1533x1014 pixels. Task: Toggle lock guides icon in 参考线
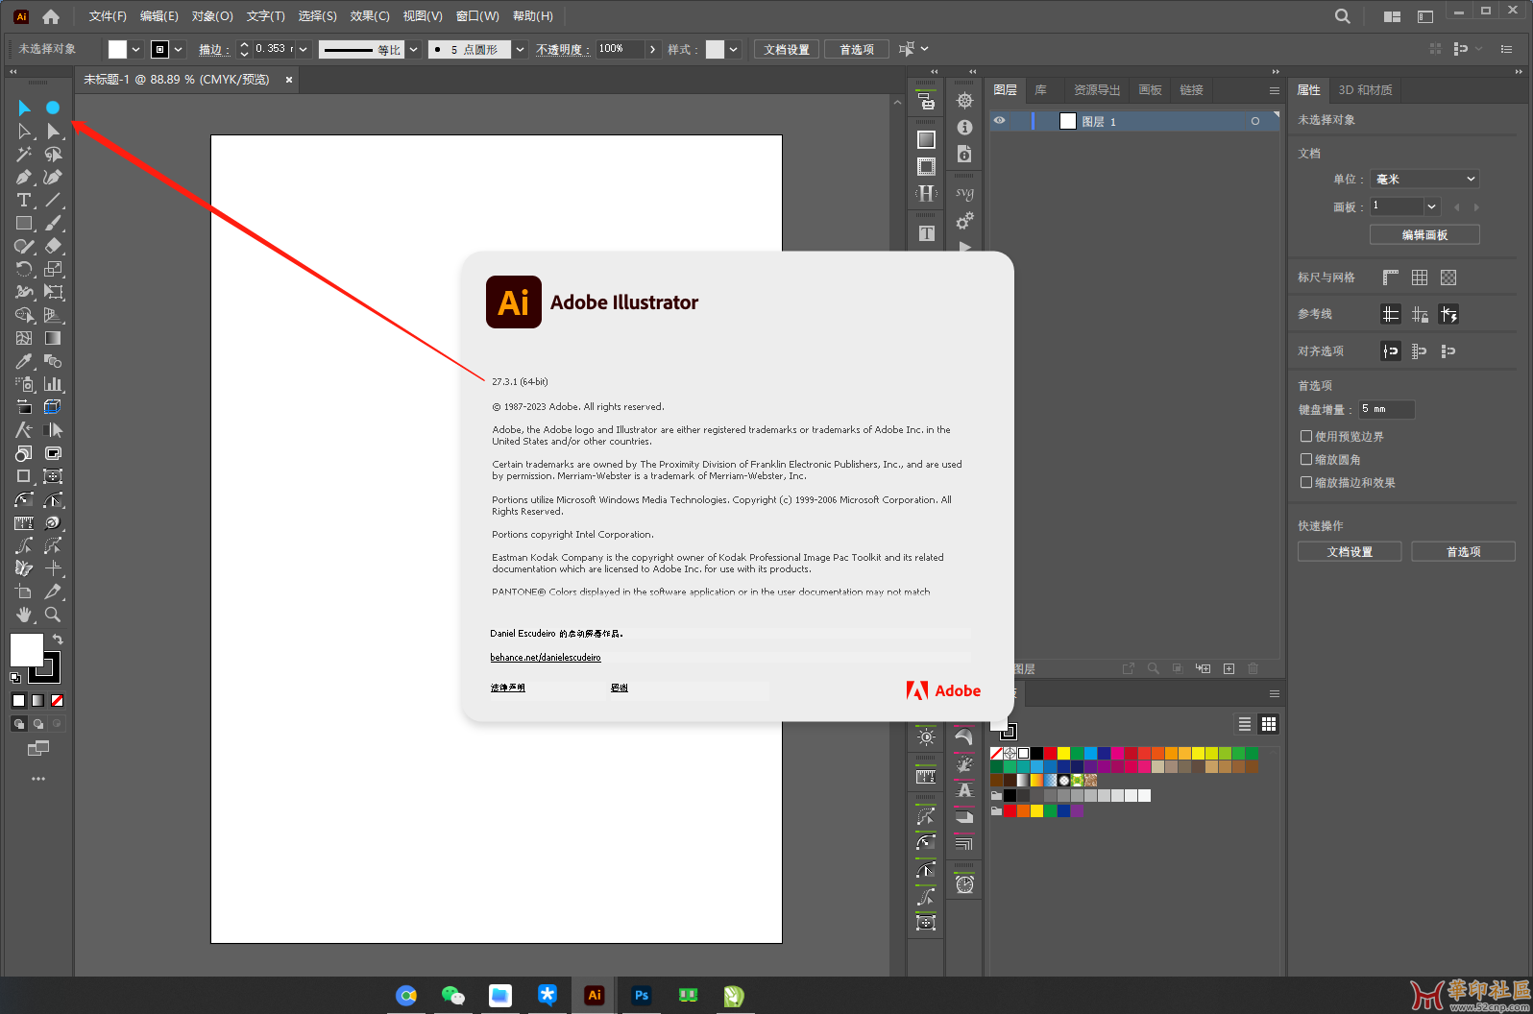1420,314
